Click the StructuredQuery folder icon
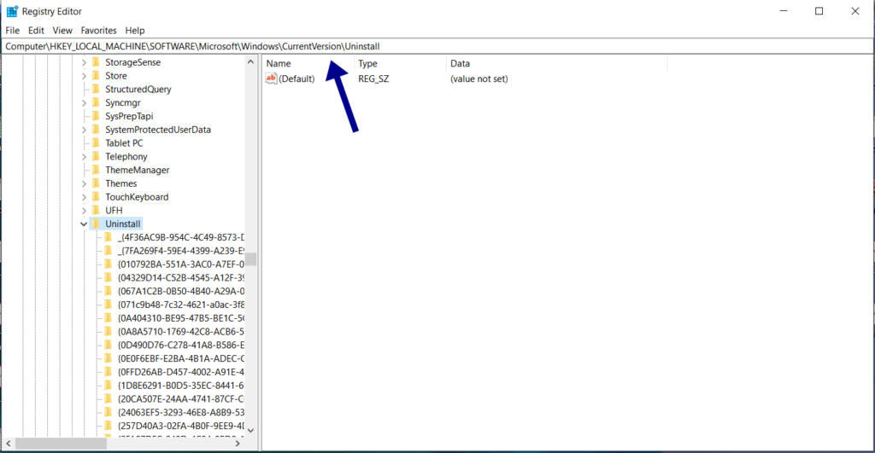The image size is (875, 453). click(x=96, y=90)
